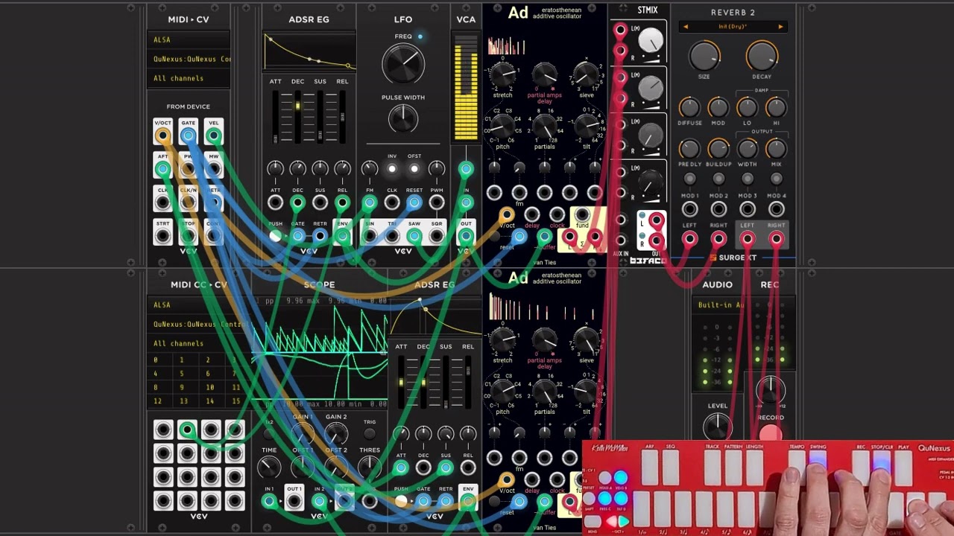Click Scope IN 1 jack
Screen dimensions: 954x536
[269, 501]
